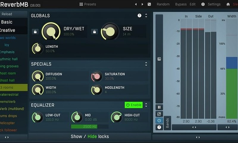This screenshot has height=143, width=238.
Task: Select the Creative preset category
Action: pos(7,30)
